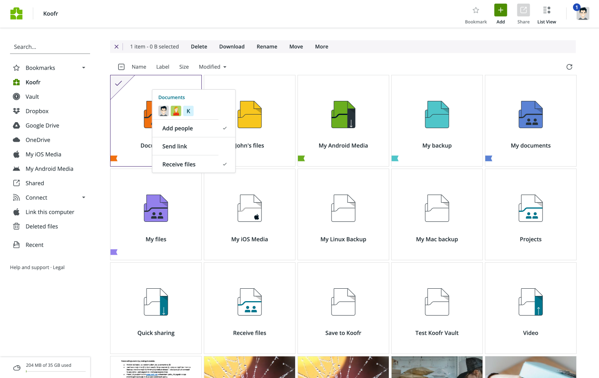
Task: Sort by Label column
Action: (163, 67)
